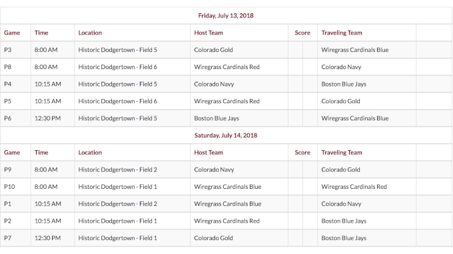Select Wiregrass Cardinals Blue host in game P1
Image resolution: width=453 pixels, height=254 pixels.
click(x=228, y=204)
